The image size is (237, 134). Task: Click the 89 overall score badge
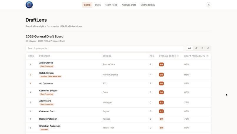coord(161,119)
